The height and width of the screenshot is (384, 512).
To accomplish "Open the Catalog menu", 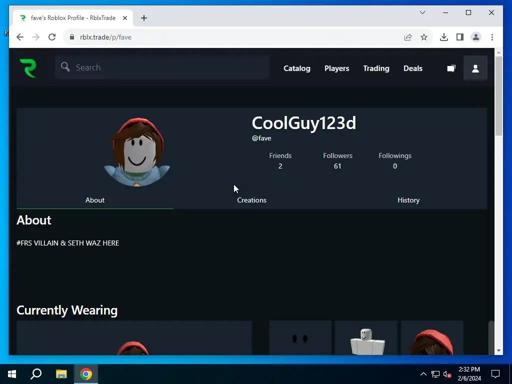I will click(297, 68).
